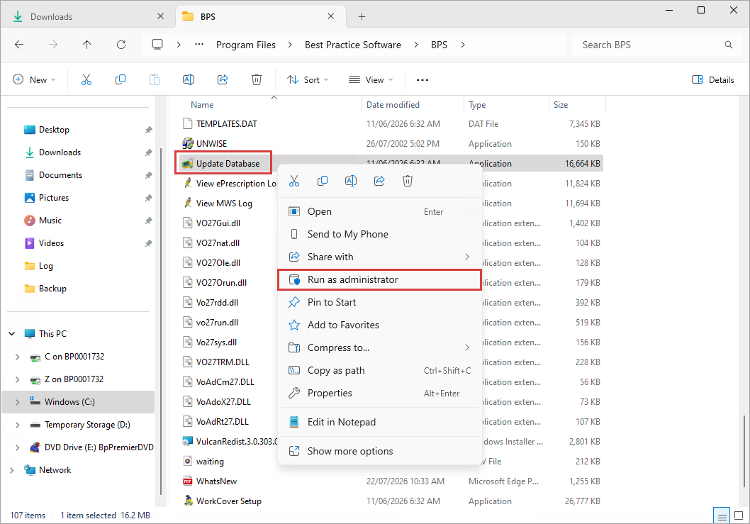The image size is (750, 524).
Task: Switch to the Downloads tab
Action: [x=51, y=17]
